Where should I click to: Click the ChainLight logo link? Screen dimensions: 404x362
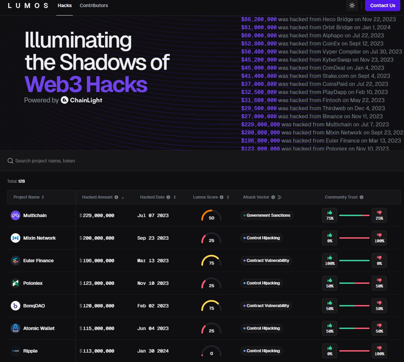tap(82, 100)
